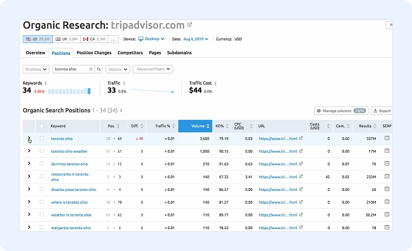Click info icon next to Keywords
Viewport: 412px width, 251px height.
pyautogui.click(x=46, y=83)
